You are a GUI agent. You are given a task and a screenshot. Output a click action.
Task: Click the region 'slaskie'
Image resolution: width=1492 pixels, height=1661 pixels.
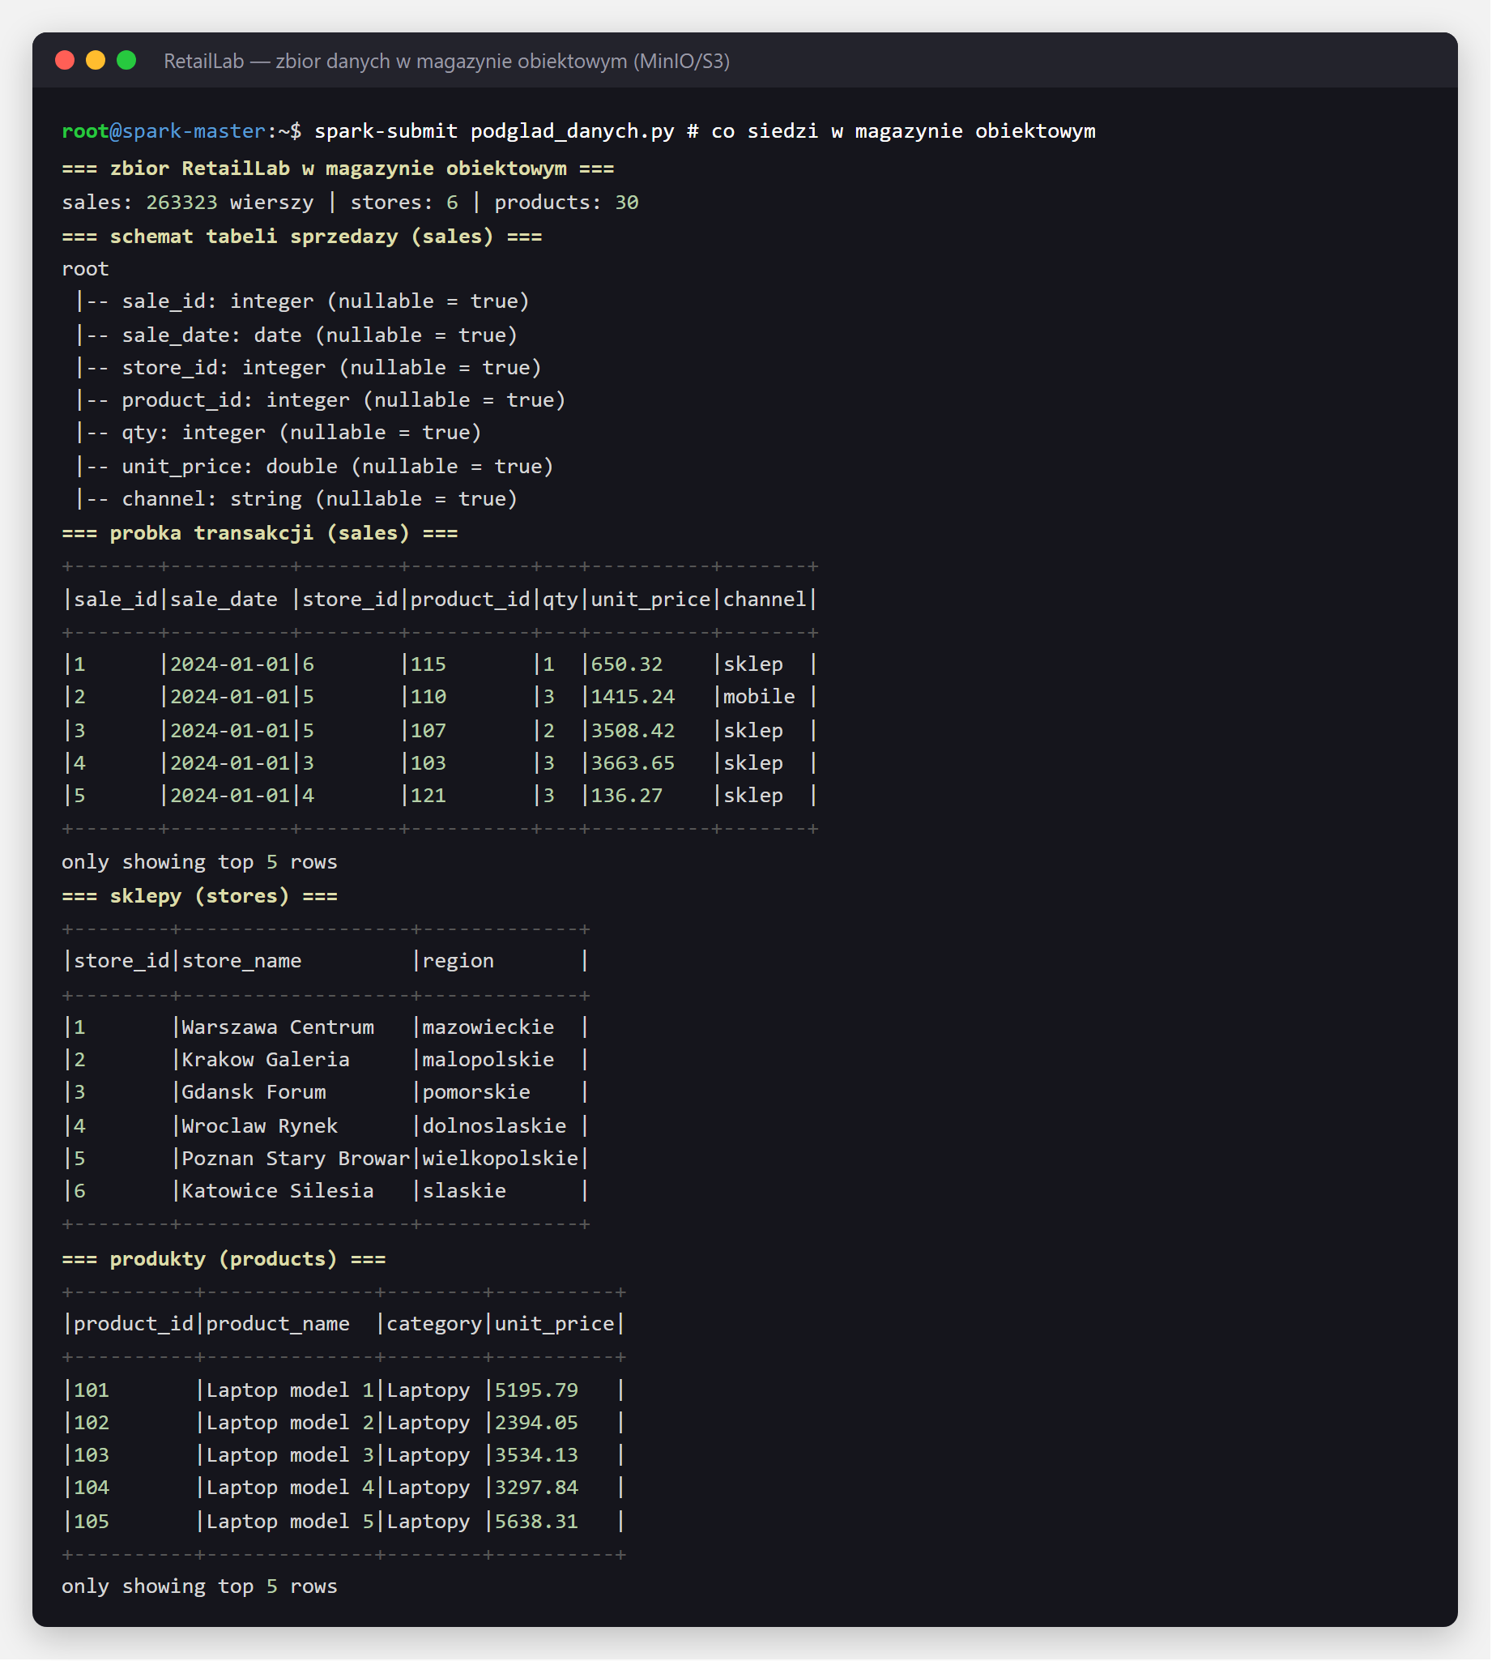pyautogui.click(x=465, y=1191)
